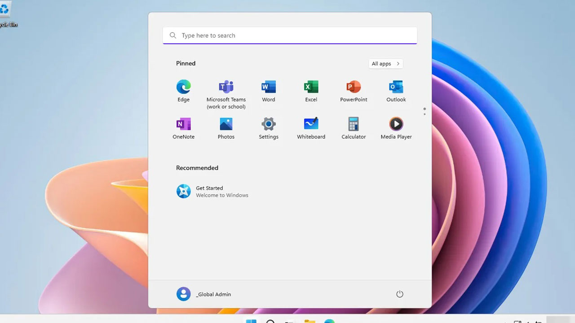Expand the All apps list

[385, 64]
